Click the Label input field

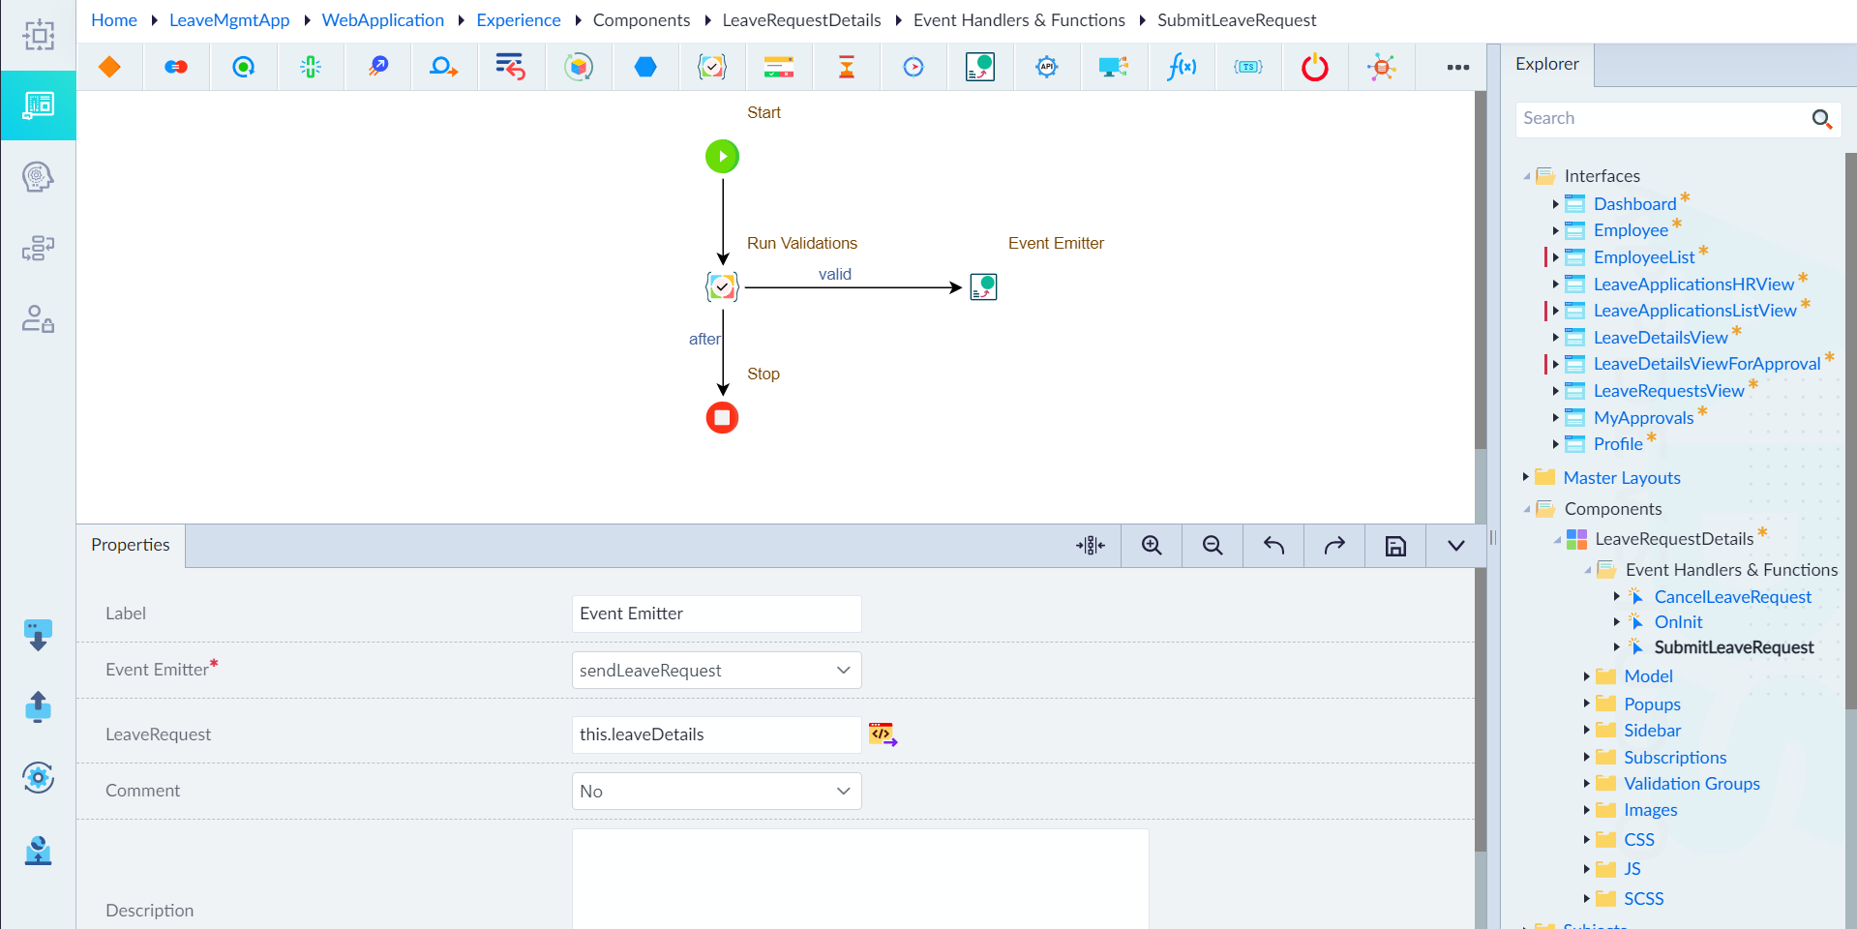tap(717, 614)
